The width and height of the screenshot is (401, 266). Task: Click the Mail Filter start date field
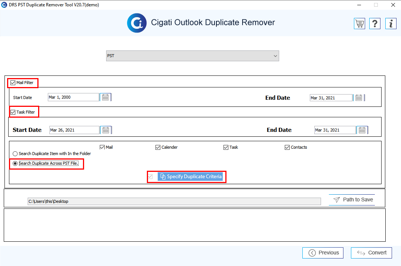click(x=73, y=97)
